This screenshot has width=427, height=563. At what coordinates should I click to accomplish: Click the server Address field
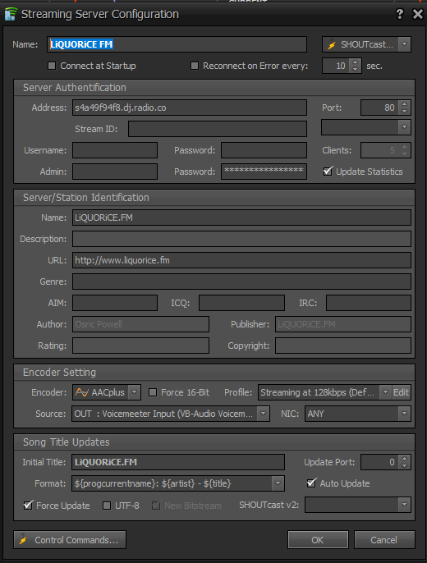tap(190, 108)
